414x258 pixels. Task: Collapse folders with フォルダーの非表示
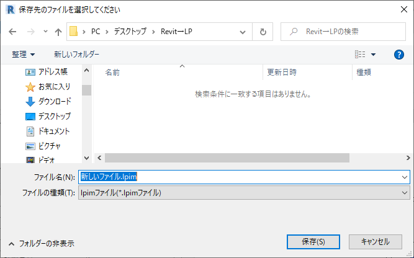41,244
